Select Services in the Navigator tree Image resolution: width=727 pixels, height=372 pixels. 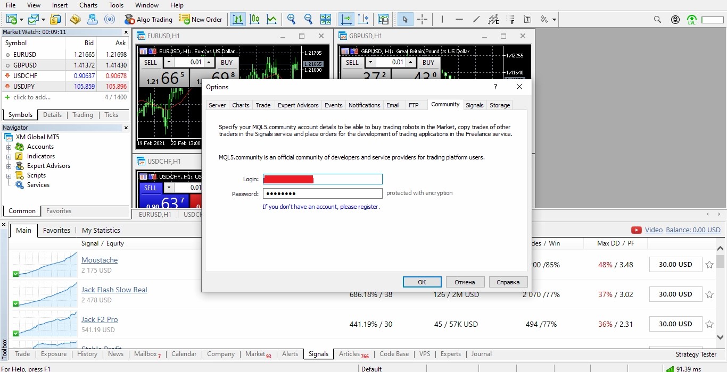click(38, 185)
